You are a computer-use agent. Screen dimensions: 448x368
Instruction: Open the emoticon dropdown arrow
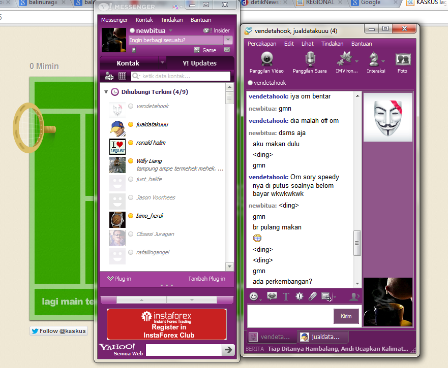pos(260,299)
